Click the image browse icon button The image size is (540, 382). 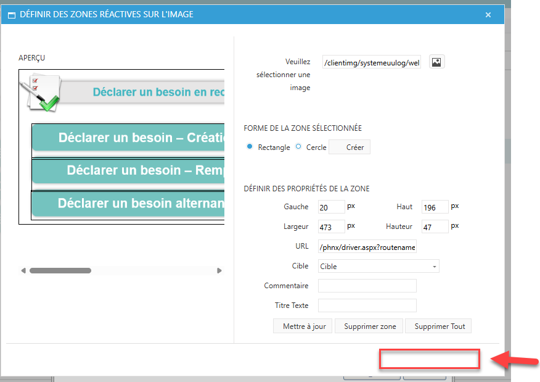(436, 62)
